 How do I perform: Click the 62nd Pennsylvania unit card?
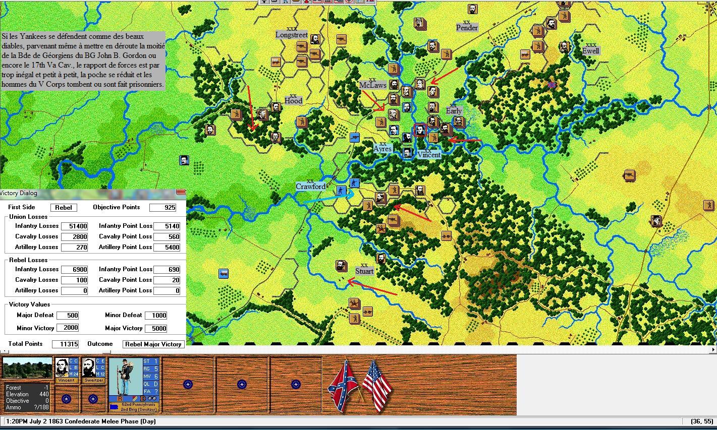(x=134, y=385)
